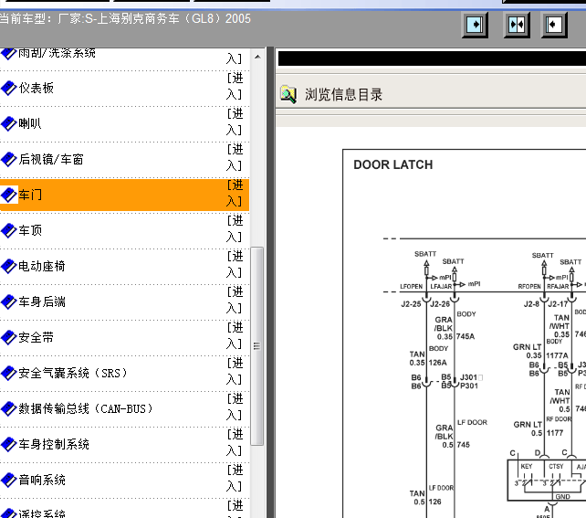Click the book icon beside 安全带
This screenshot has height=518, width=586.
point(9,338)
